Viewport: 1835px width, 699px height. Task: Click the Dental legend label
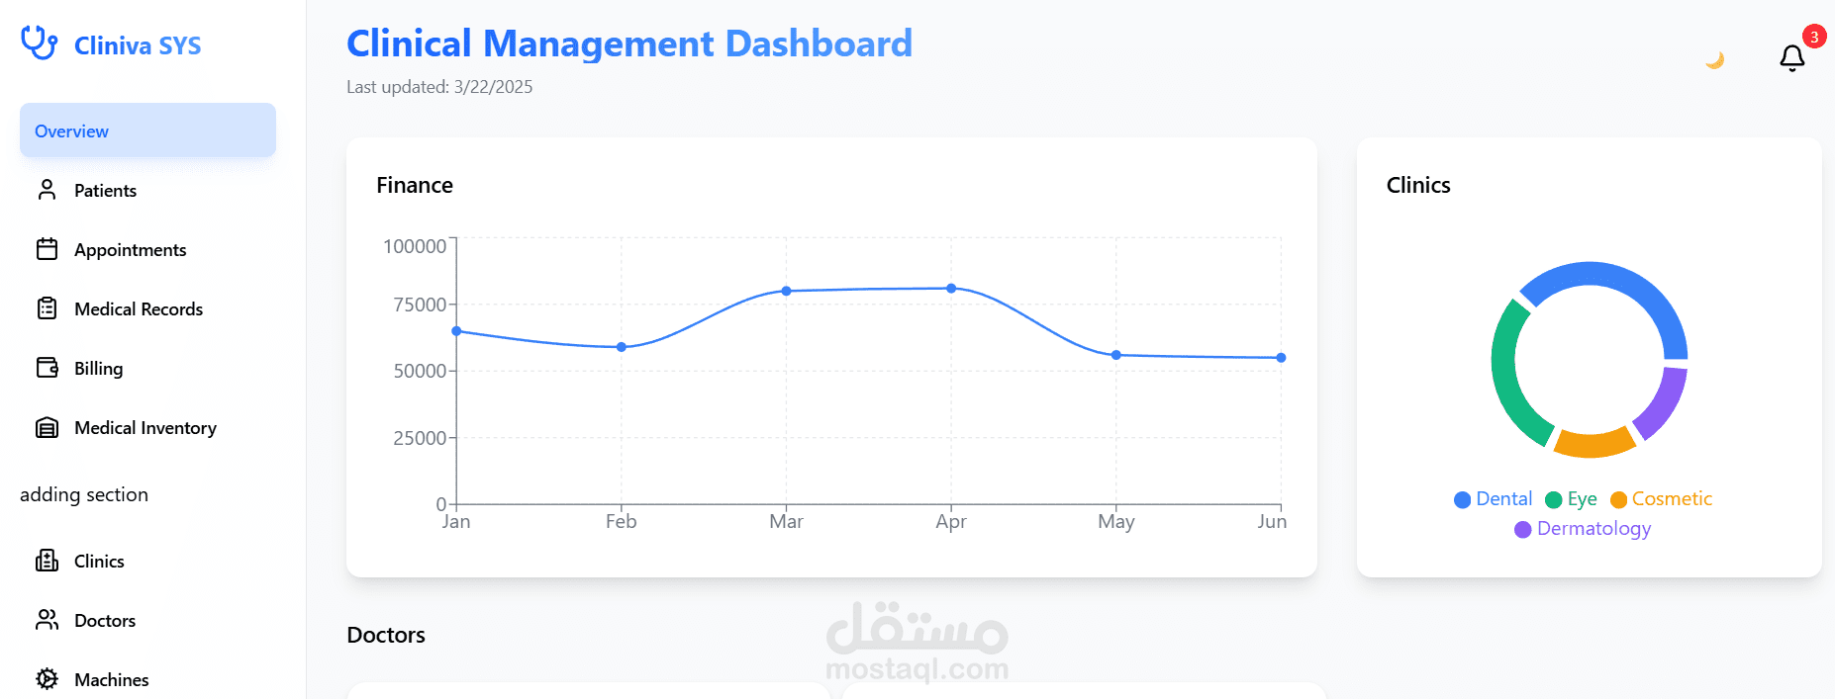(1503, 499)
